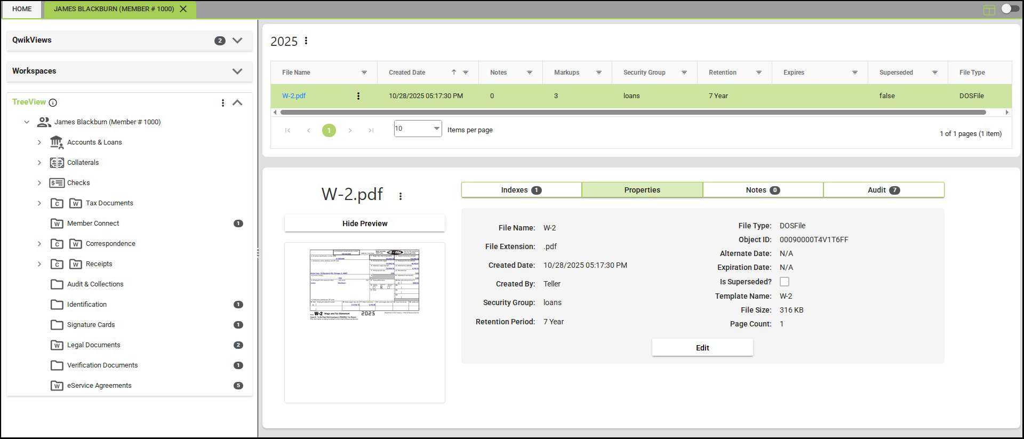
Task: Toggle the switch in the top right corner
Action: (x=1010, y=9)
